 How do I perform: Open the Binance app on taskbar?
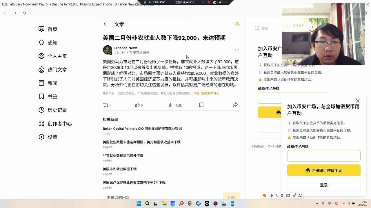point(207,204)
